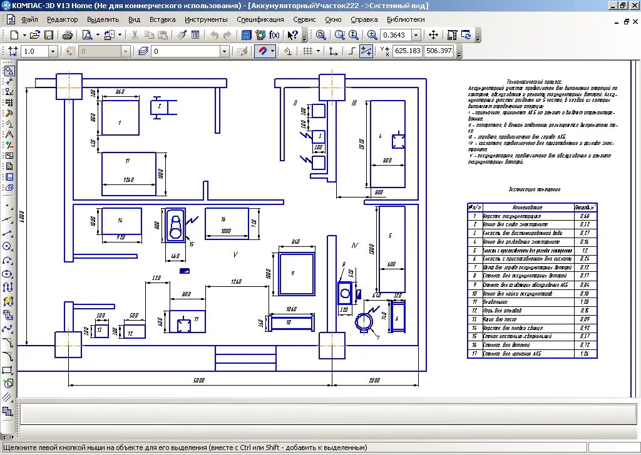The width and height of the screenshot is (641, 455).
Task: Expand the grid arrow dropdown
Action: click(x=318, y=51)
